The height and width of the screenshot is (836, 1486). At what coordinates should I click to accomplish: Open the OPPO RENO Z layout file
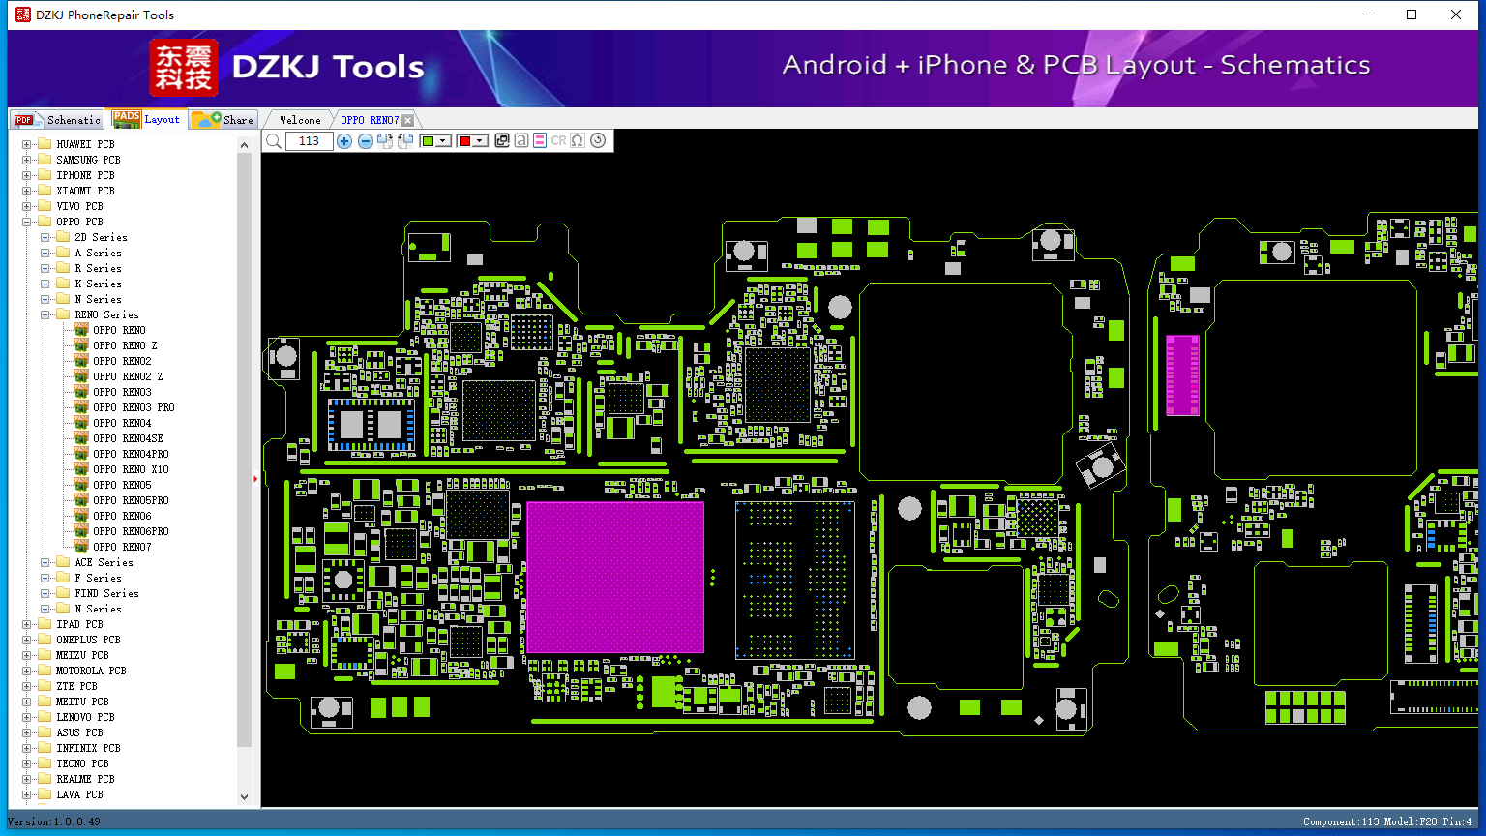pos(125,345)
